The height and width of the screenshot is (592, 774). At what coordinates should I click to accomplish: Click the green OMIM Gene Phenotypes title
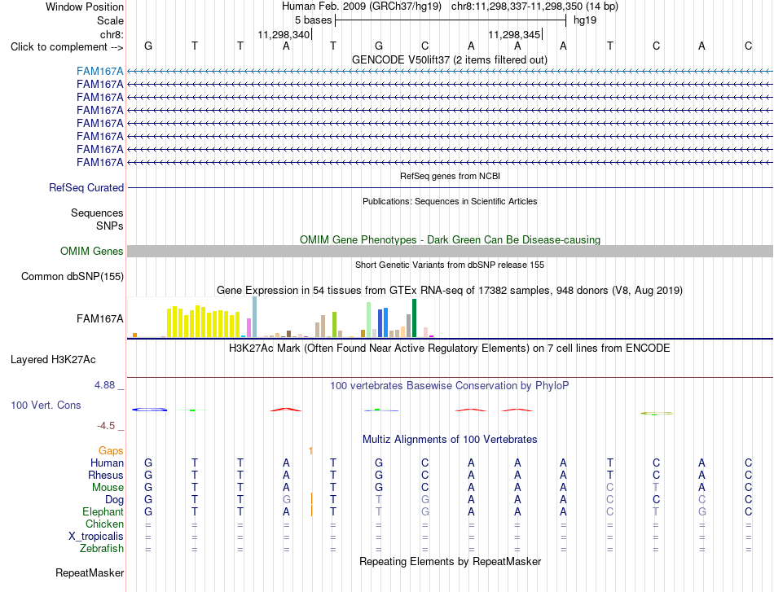pos(451,239)
